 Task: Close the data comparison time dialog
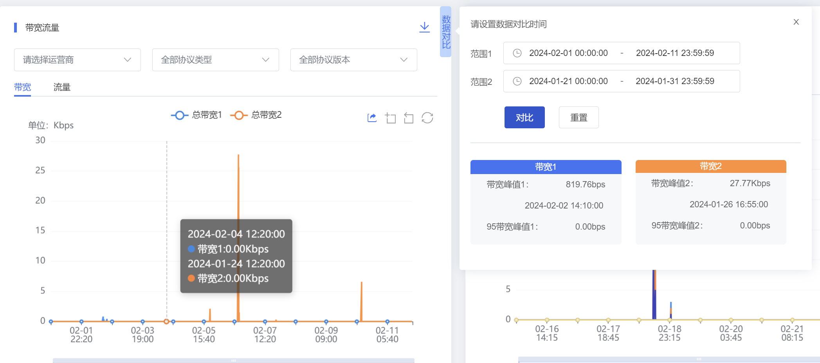[796, 22]
